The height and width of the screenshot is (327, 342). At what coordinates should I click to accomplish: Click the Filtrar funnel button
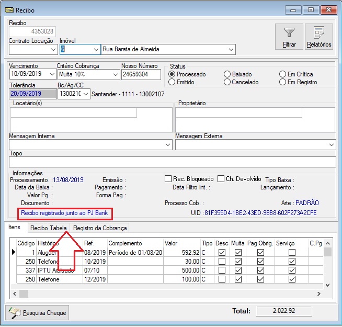click(x=289, y=37)
